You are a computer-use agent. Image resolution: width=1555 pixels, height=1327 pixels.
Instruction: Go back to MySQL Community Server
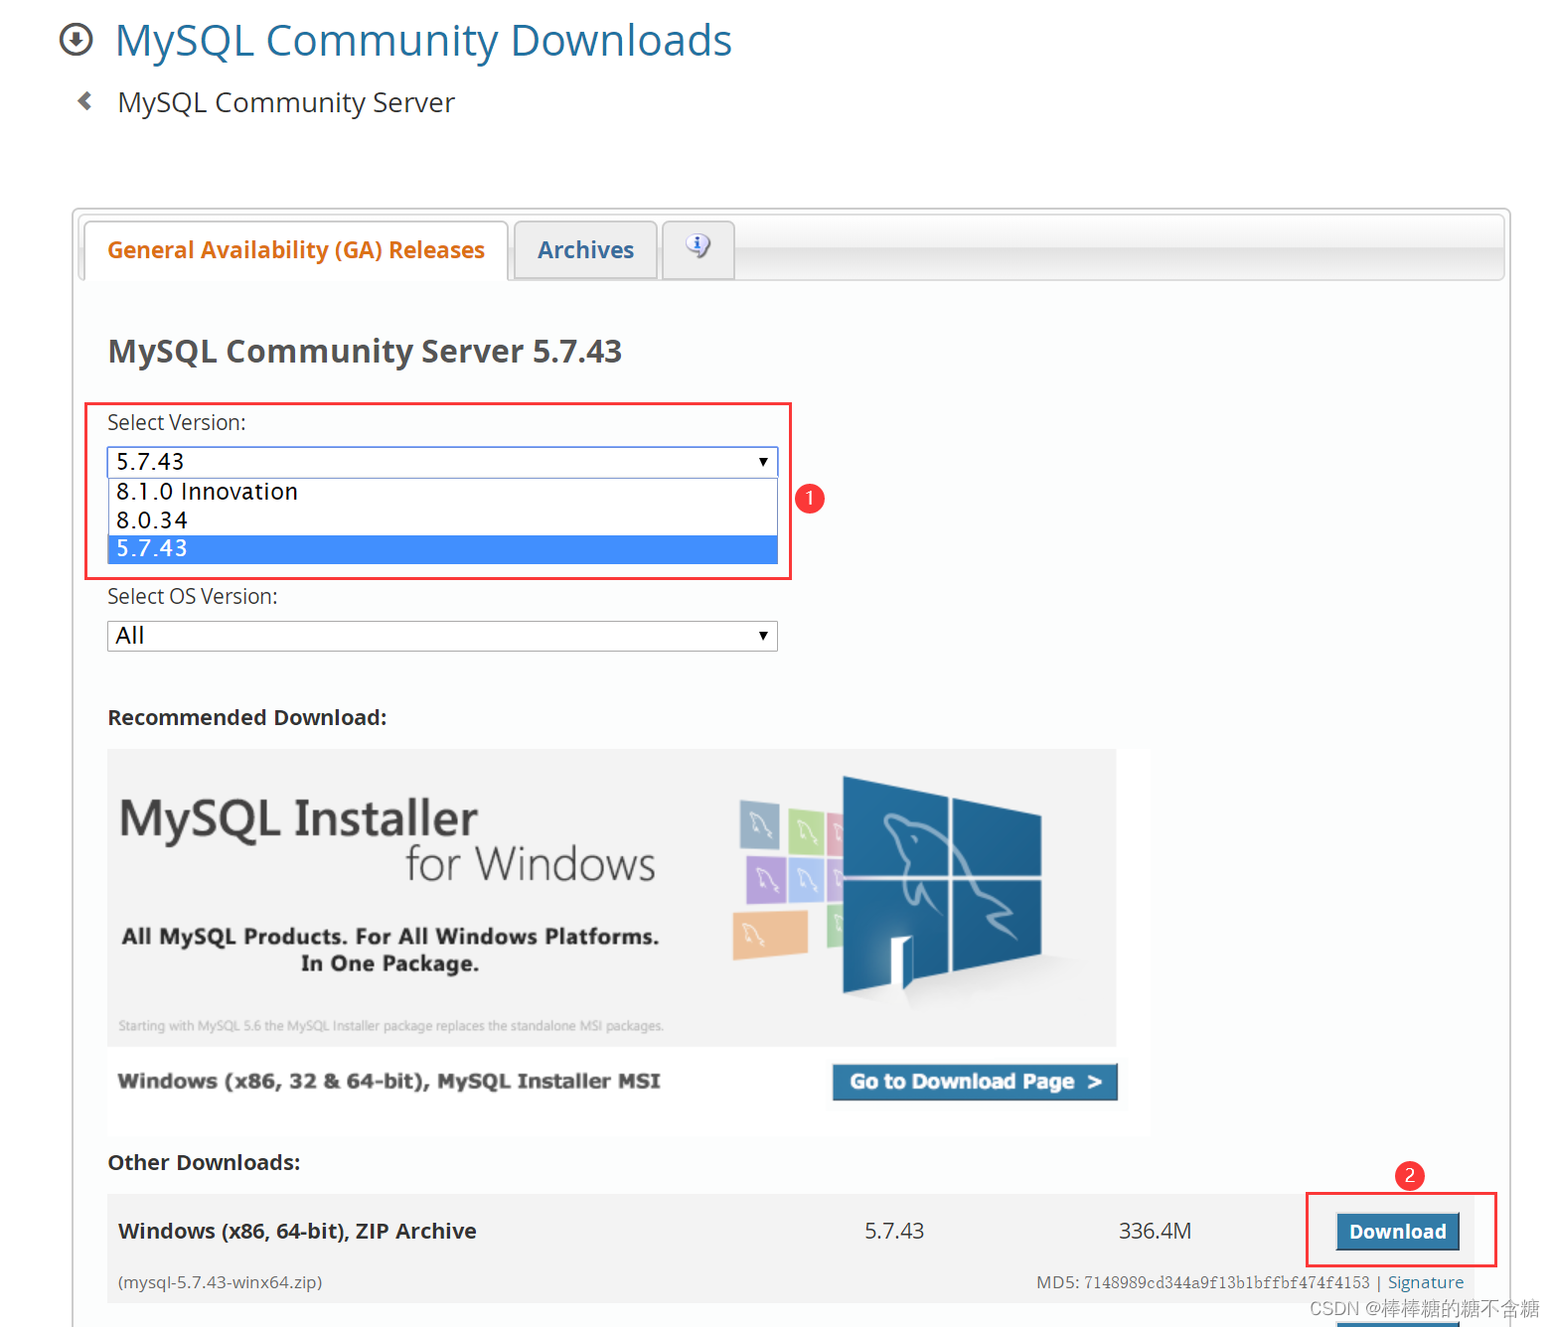pos(286,102)
